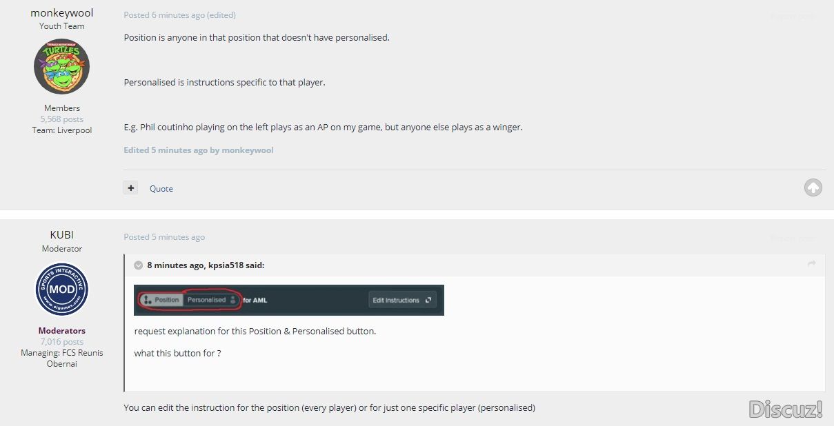Click the circular up-arrow icon in monkeywool's post
The width and height of the screenshot is (834, 426).
point(813,187)
